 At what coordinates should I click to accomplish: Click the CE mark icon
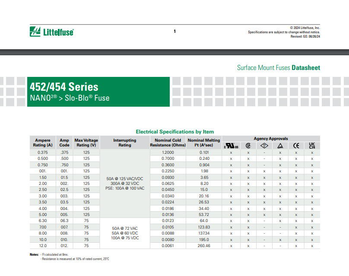(296, 146)
